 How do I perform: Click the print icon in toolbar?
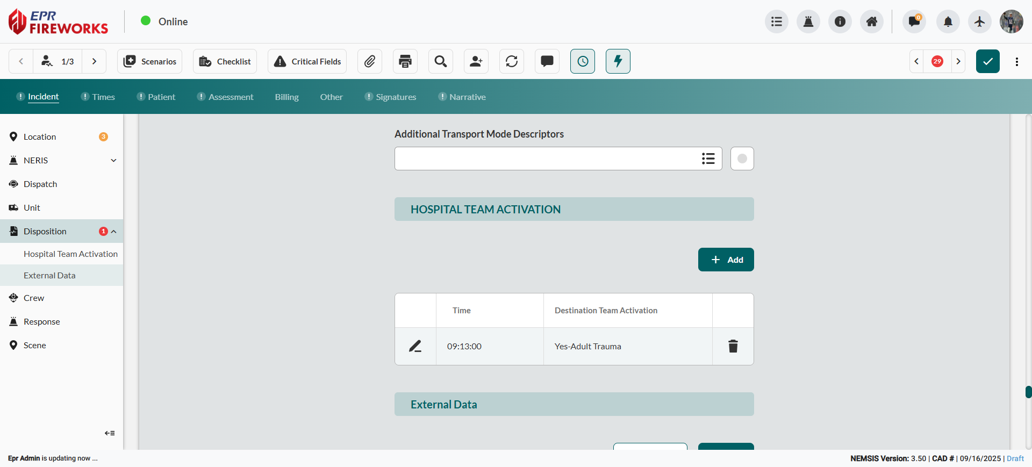click(405, 61)
